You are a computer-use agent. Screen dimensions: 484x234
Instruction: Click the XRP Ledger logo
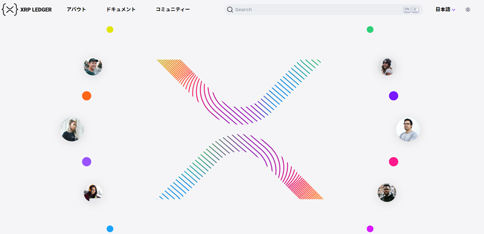point(27,9)
